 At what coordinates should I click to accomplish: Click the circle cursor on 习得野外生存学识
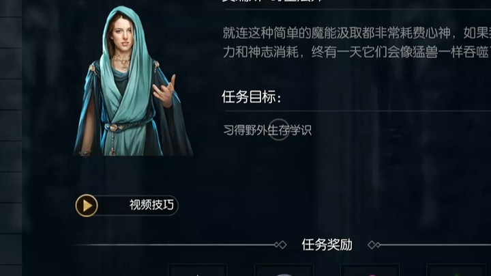pyautogui.click(x=279, y=130)
